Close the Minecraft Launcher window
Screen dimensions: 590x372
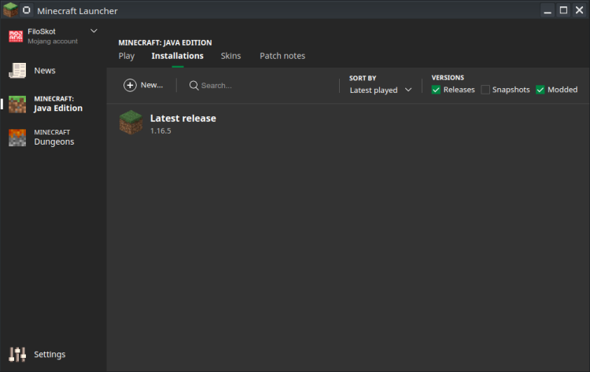coord(579,10)
